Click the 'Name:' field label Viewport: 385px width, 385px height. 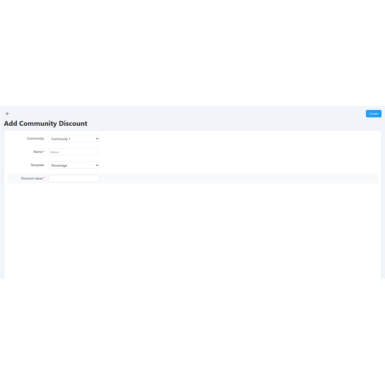pyautogui.click(x=37, y=152)
